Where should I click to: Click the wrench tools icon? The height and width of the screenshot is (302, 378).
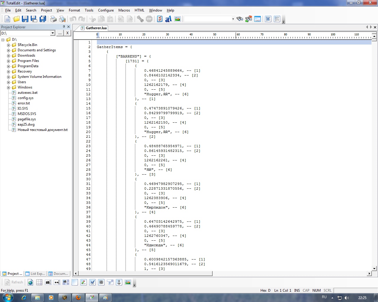140,19
